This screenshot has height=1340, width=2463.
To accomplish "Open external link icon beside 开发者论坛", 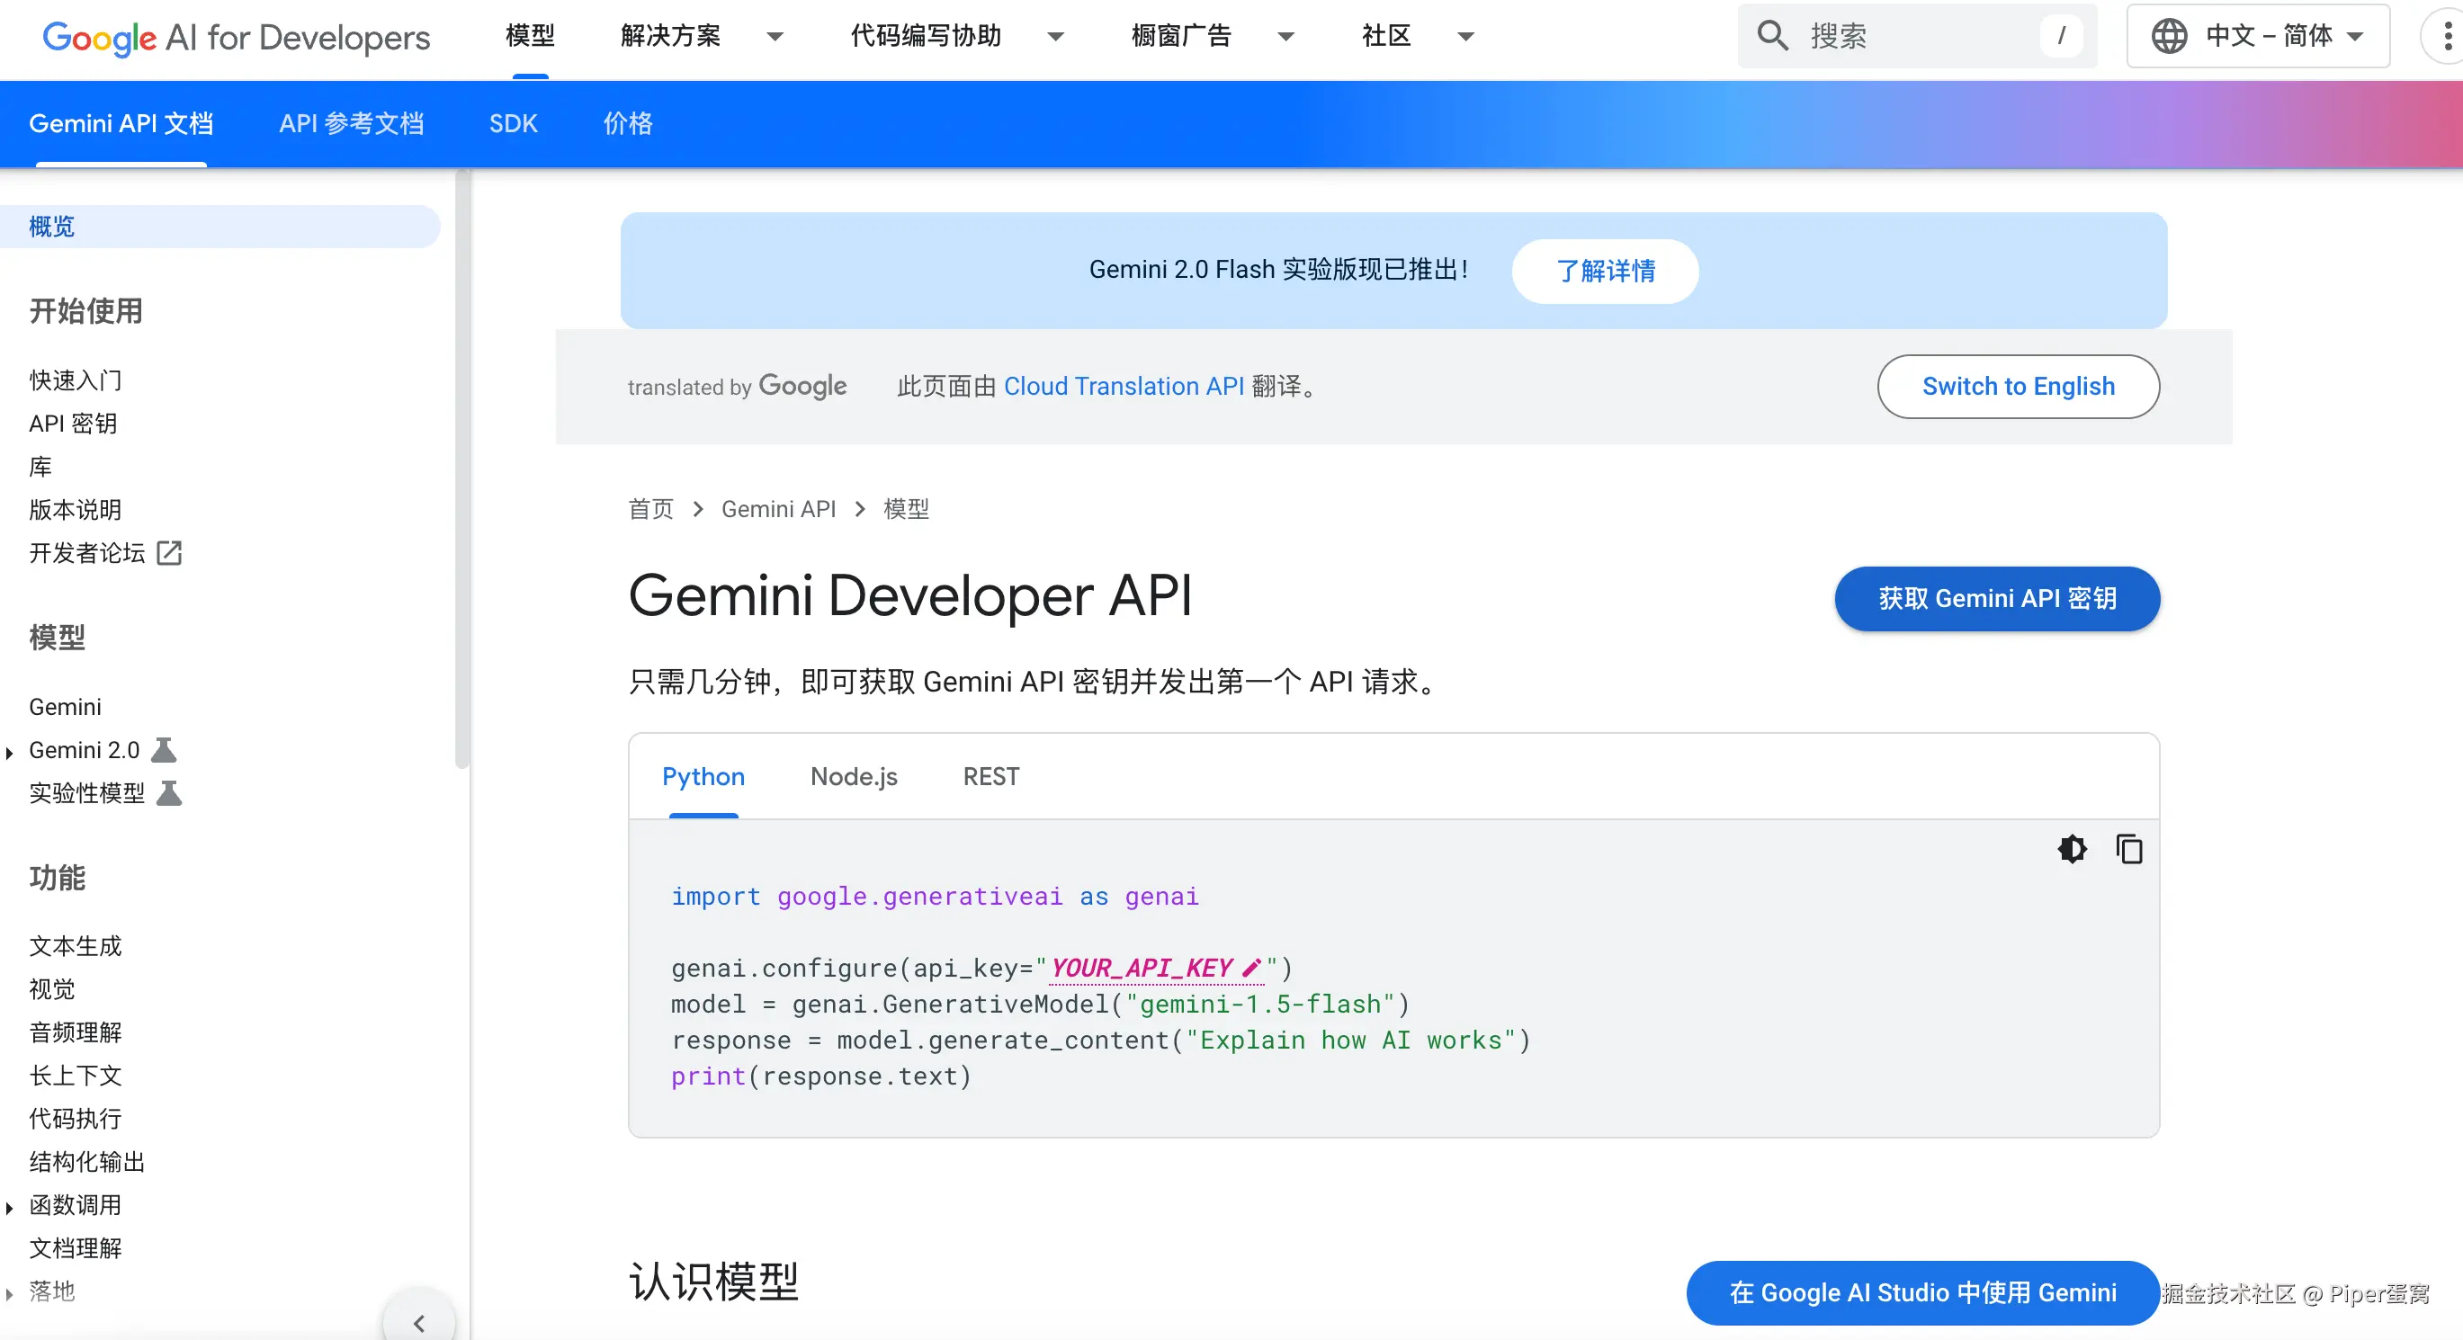I will pyautogui.click(x=169, y=552).
